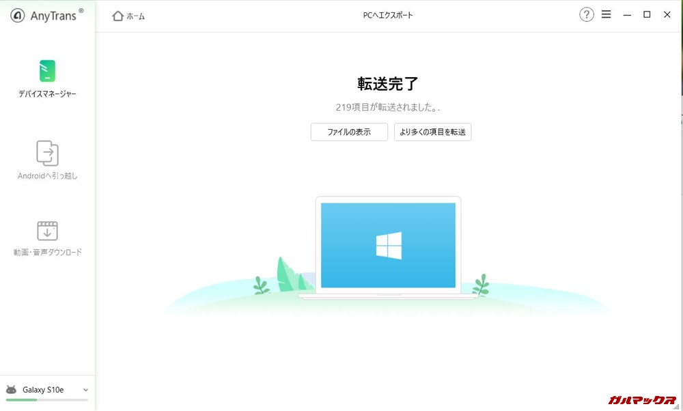
Task: Click the ファイルの表示 button
Action: [x=348, y=132]
